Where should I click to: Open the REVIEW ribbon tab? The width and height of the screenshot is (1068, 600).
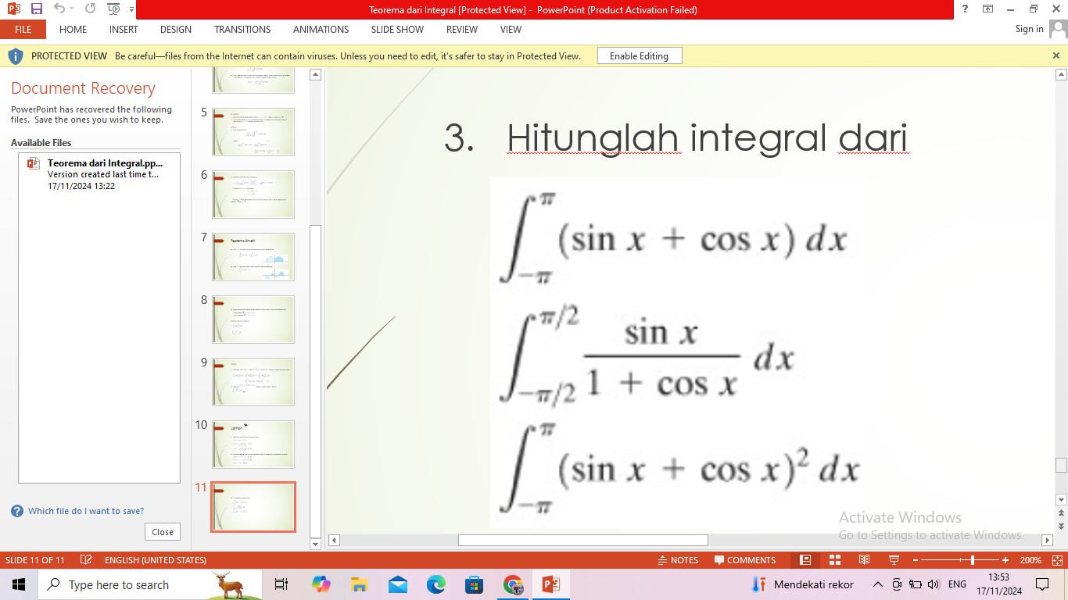click(x=461, y=29)
